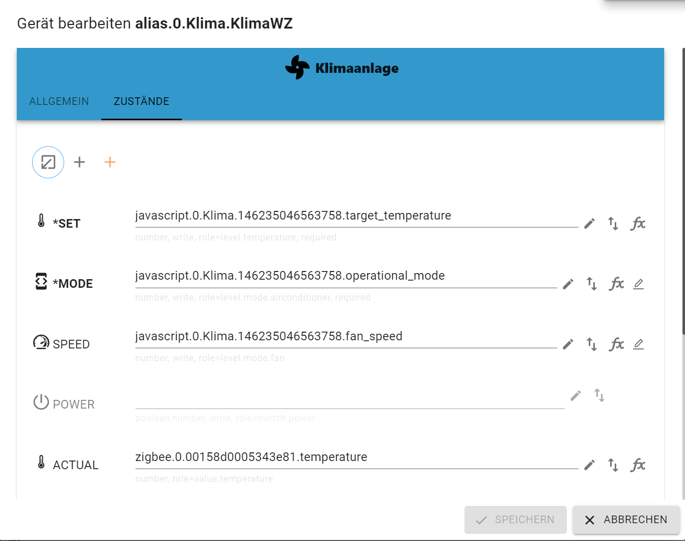The image size is (685, 541).
Task: Click the arrows icon in ACTUAL row
Action: pos(613,465)
